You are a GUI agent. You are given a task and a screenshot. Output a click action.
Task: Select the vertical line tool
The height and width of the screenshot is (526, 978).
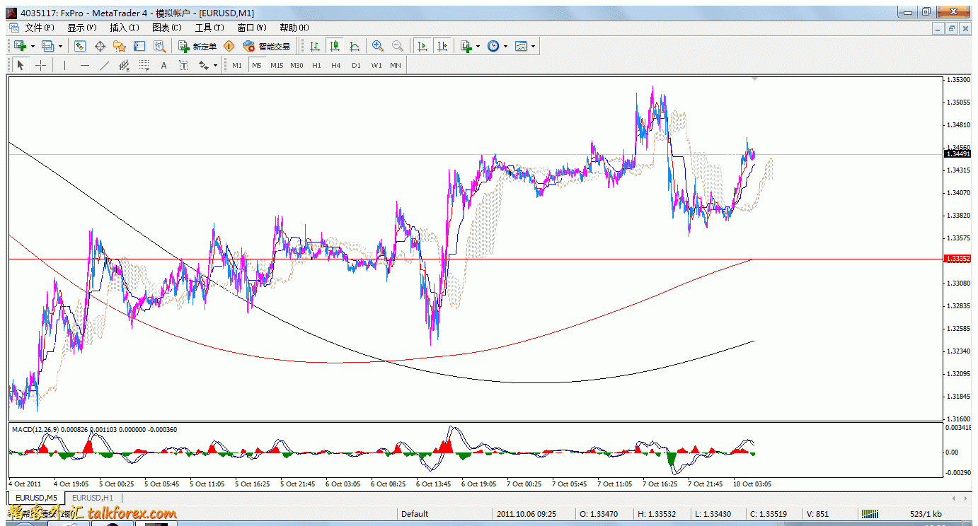click(x=64, y=65)
